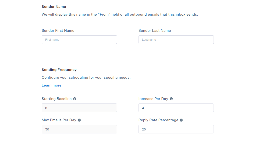The width and height of the screenshot is (273, 145).
Task: Focus the Sender Last Name input field
Action: coord(176,40)
